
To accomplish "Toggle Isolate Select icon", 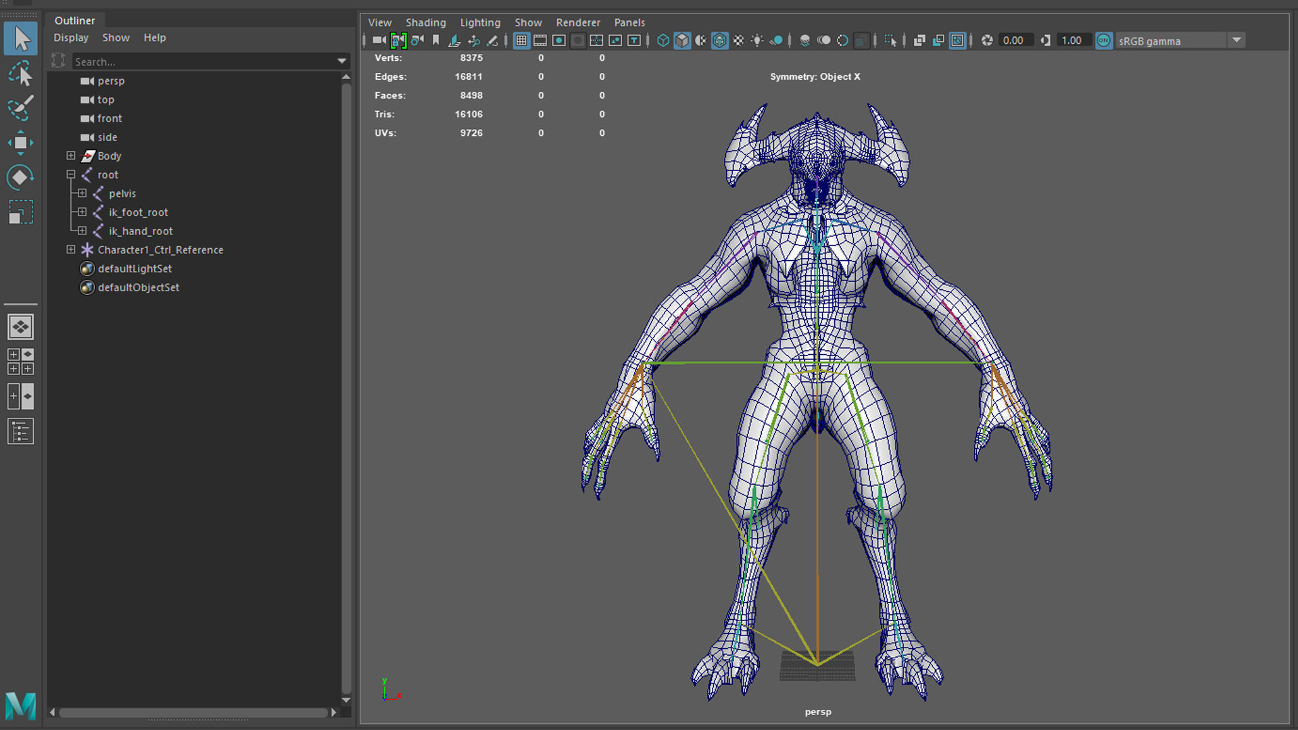I will (890, 41).
